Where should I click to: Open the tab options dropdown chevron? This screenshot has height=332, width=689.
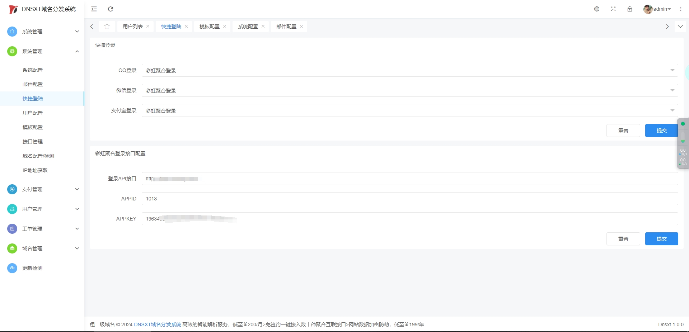coord(680,27)
